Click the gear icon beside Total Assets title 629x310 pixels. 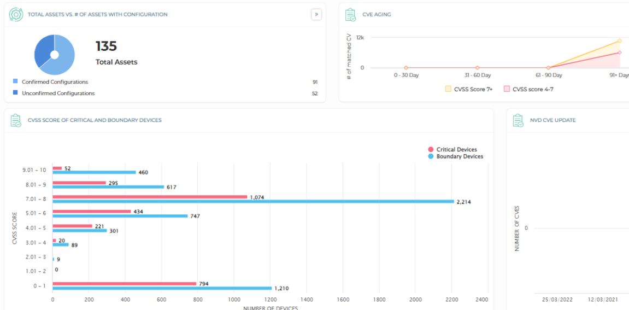(x=16, y=14)
